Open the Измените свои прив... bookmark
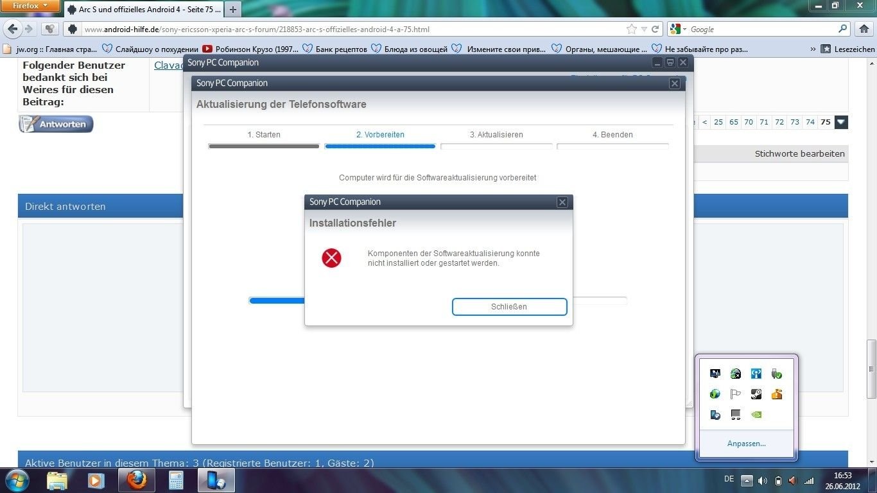The image size is (877, 493). [x=498, y=49]
